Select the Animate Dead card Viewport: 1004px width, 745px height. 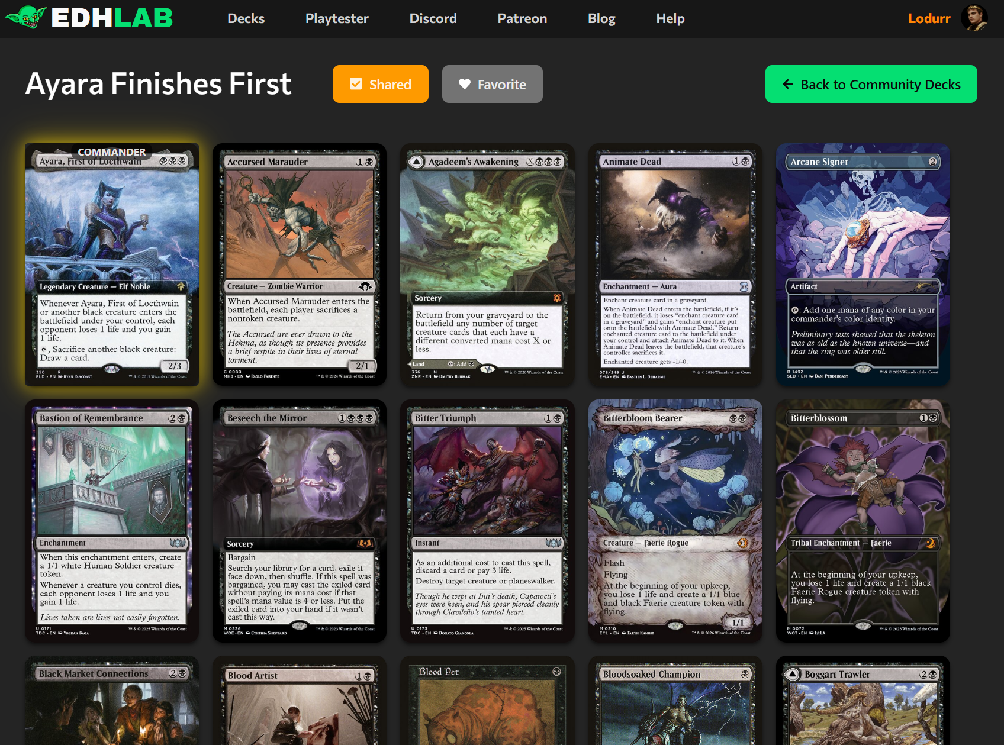tap(675, 265)
